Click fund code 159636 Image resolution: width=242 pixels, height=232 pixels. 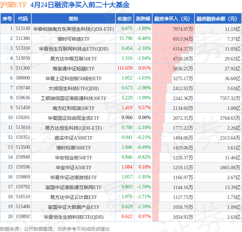[23, 98]
